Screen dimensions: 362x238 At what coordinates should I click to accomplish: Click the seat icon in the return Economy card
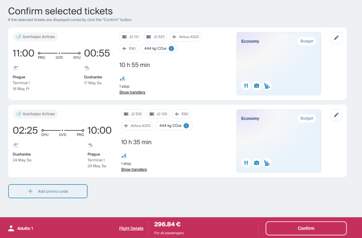[x=267, y=163]
